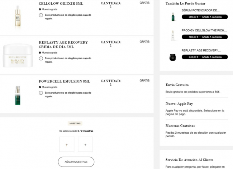This screenshot has height=169, width=233.
Task: Open Replasty Age Recovery Crema de Día title
Action: (63, 45)
